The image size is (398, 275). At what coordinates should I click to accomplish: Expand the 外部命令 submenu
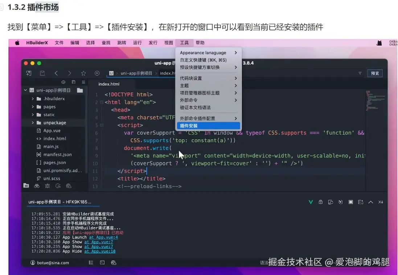coord(208,100)
